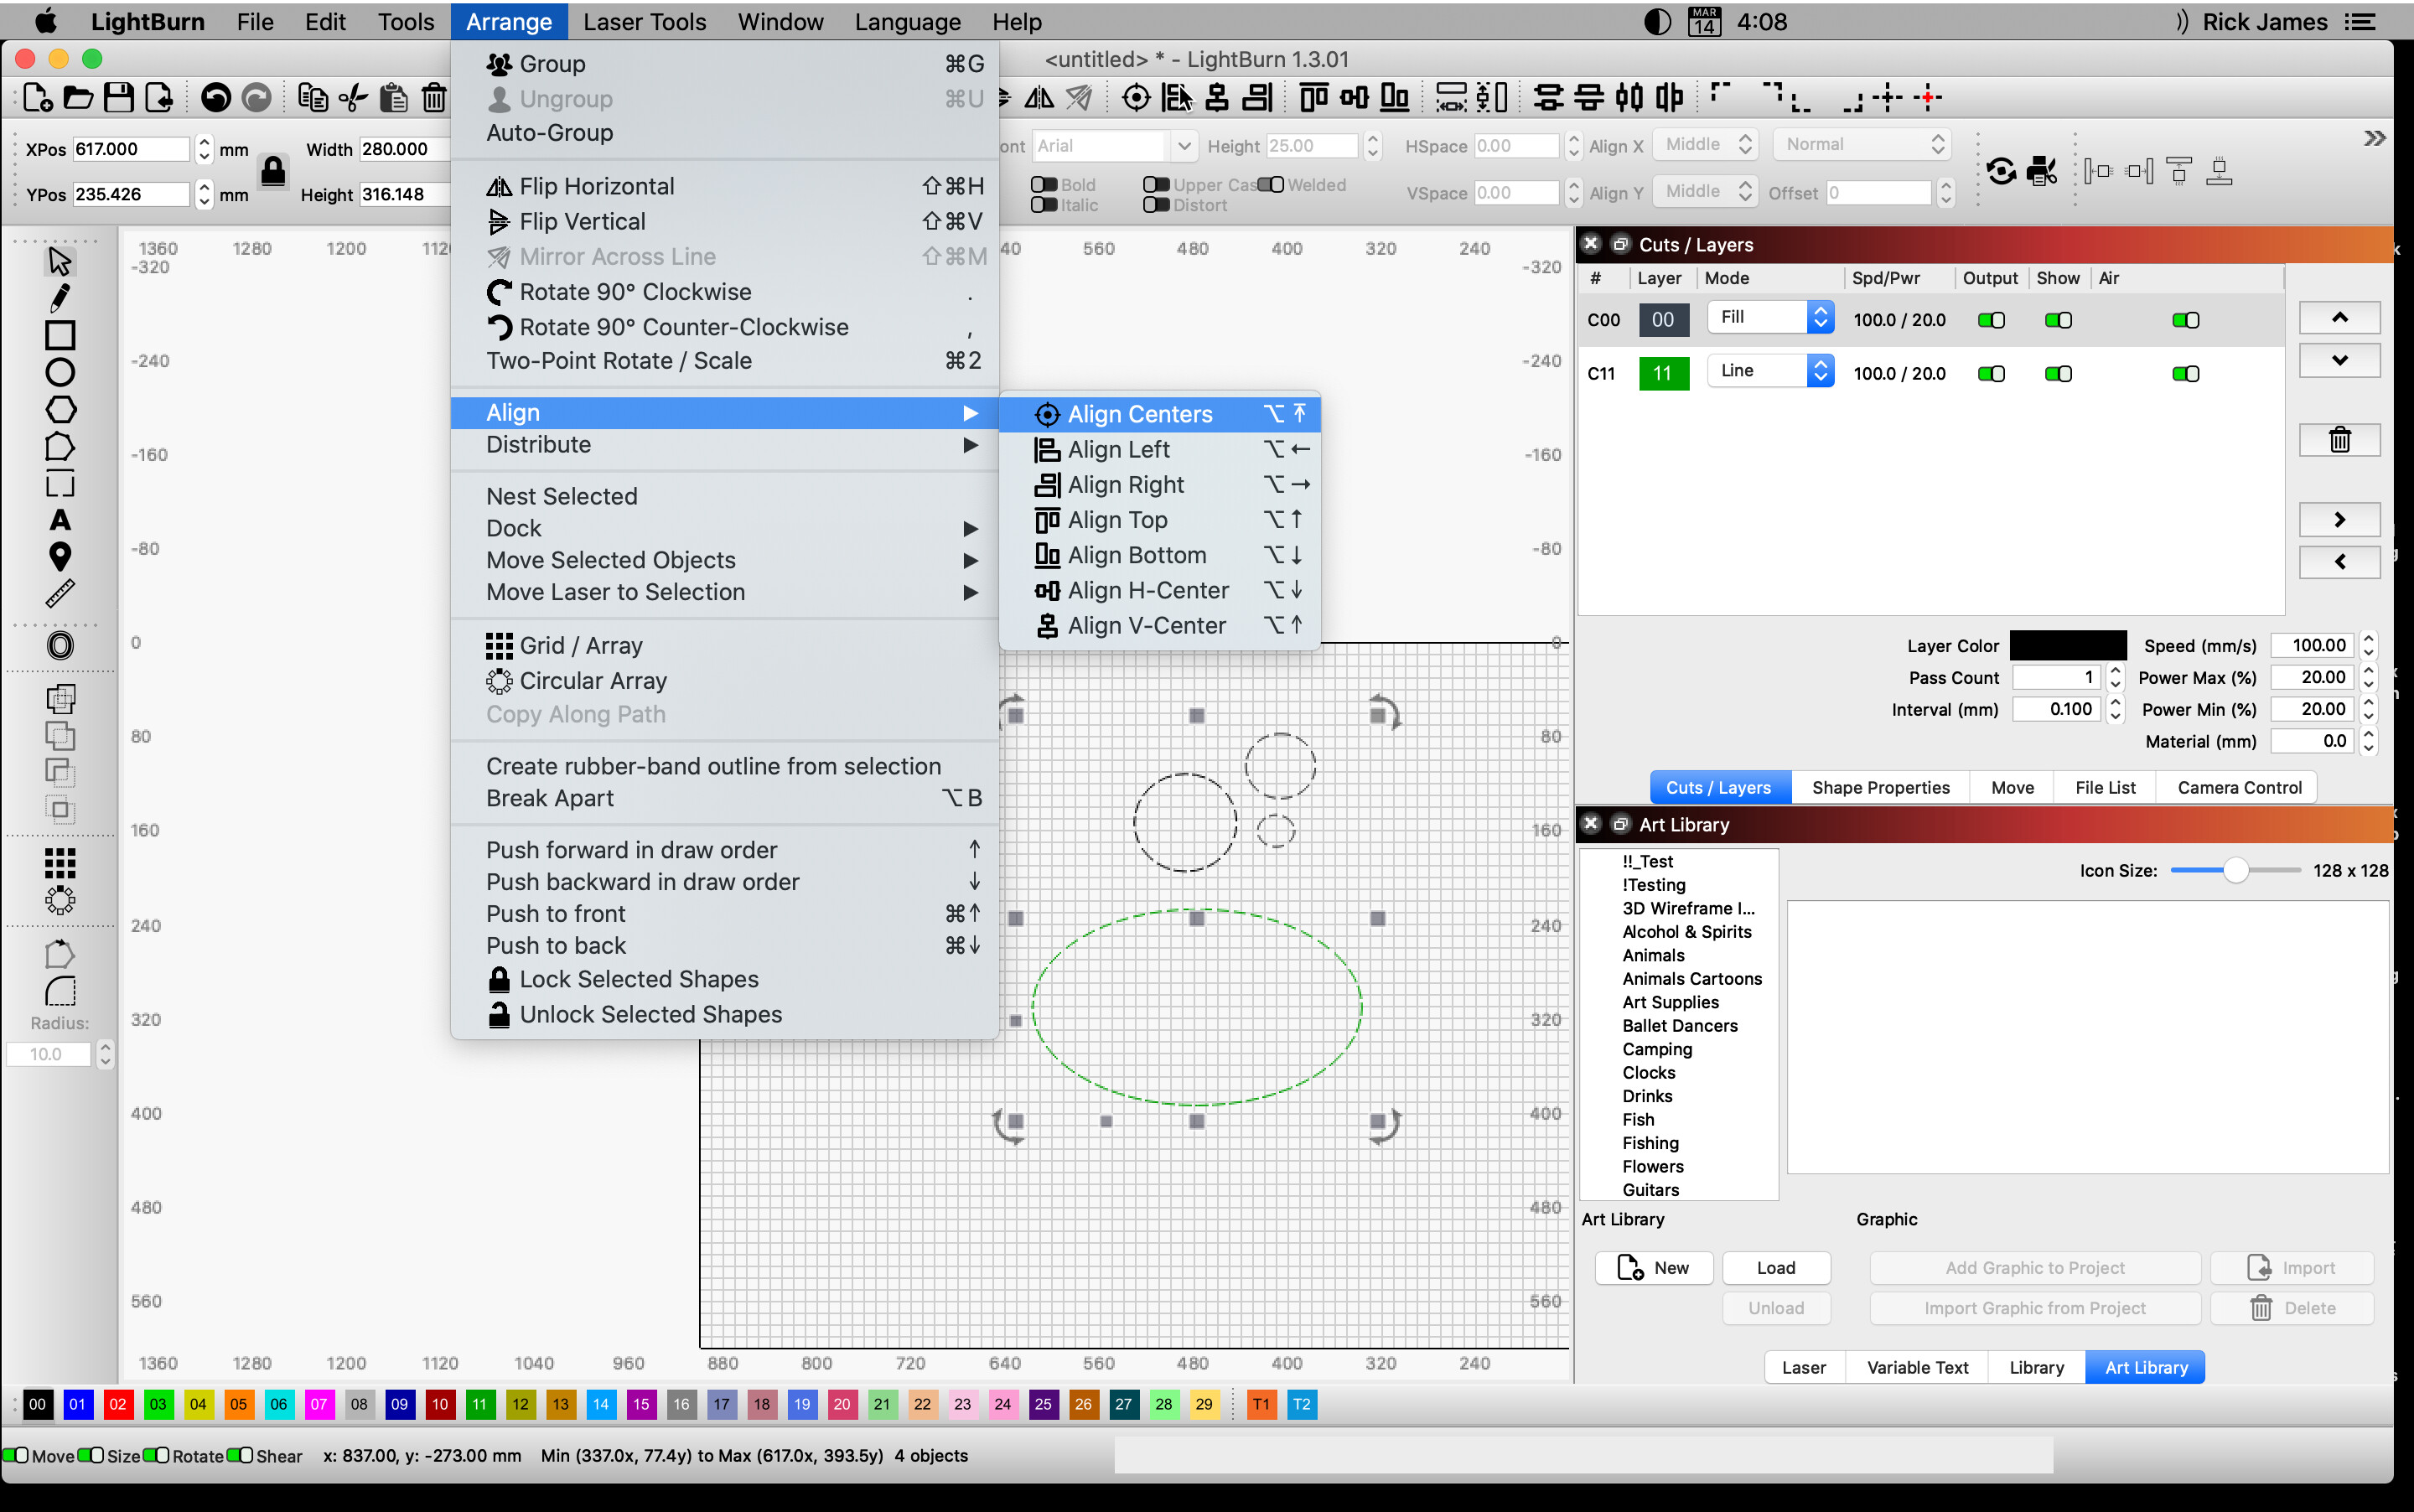Save project with the floppy disk icon
Screen dimensions: 2414x1512
click(x=119, y=97)
